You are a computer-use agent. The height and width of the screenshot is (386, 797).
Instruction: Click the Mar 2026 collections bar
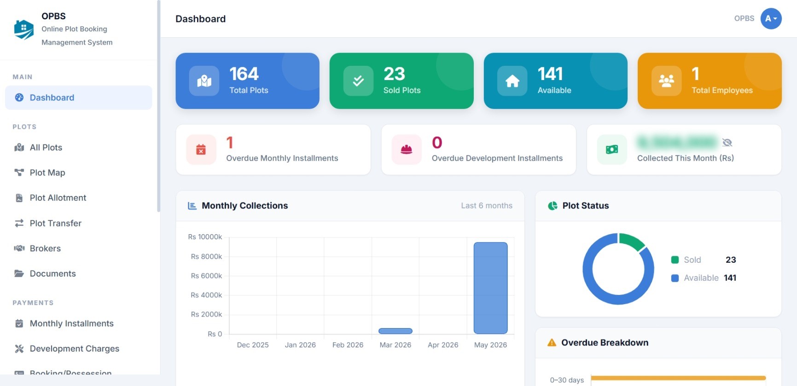point(396,331)
